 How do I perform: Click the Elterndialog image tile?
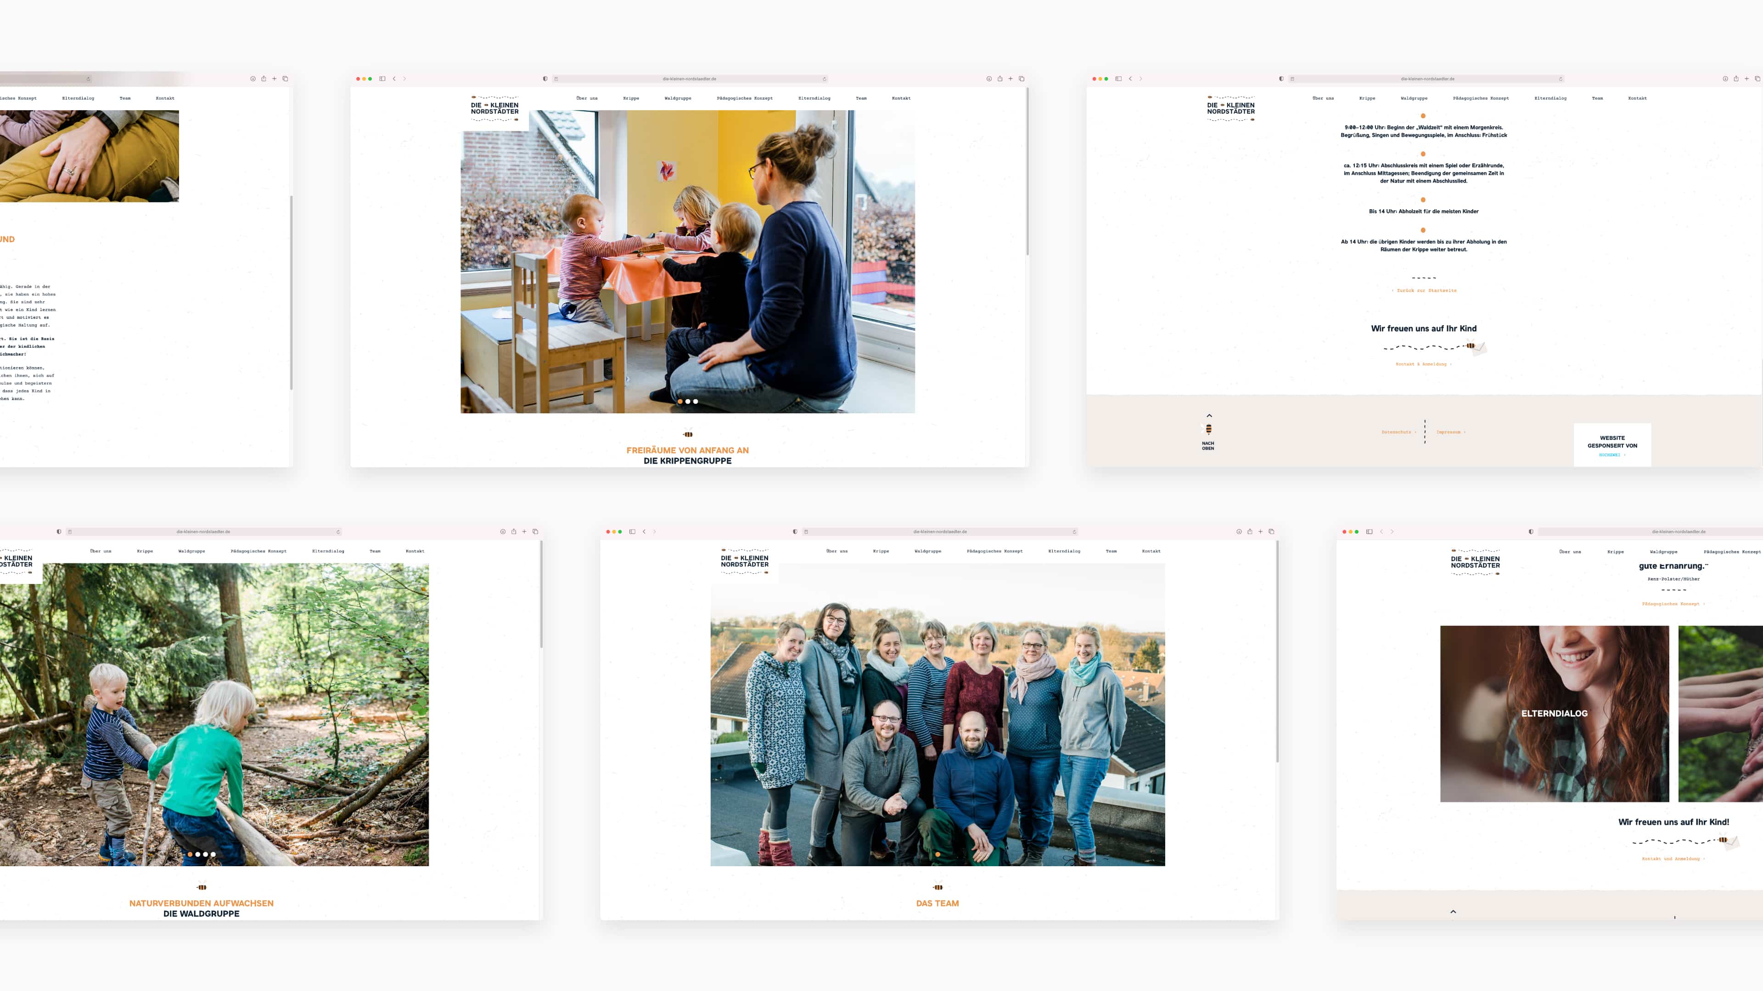(x=1554, y=713)
